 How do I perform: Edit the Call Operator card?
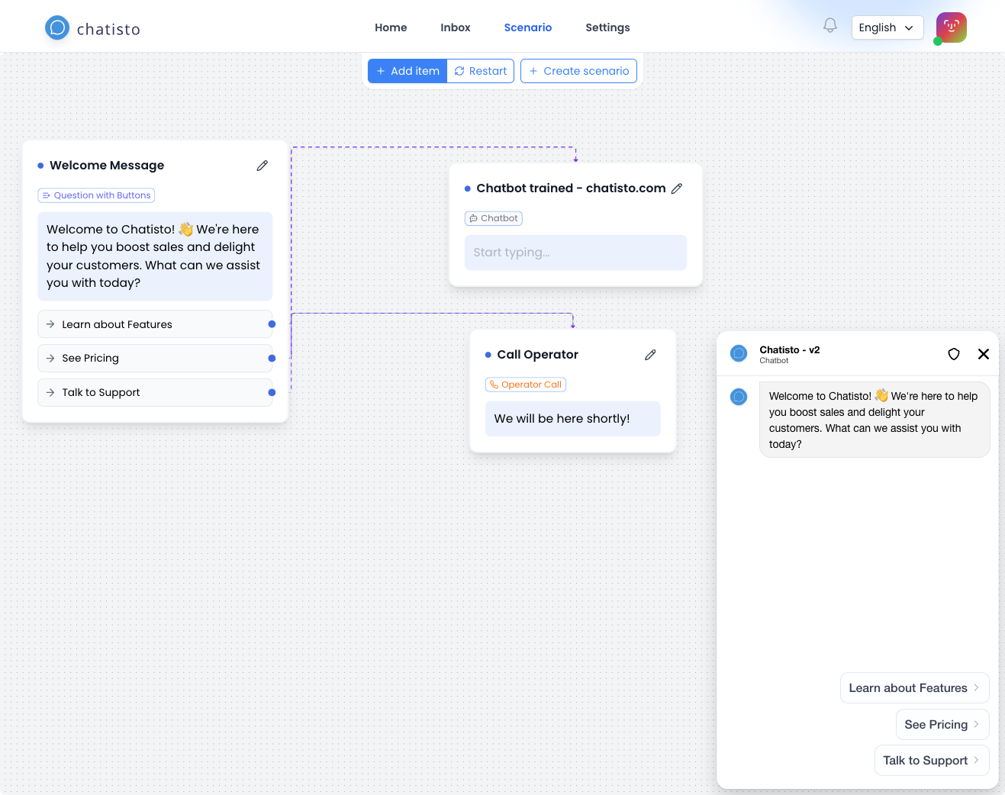click(650, 355)
